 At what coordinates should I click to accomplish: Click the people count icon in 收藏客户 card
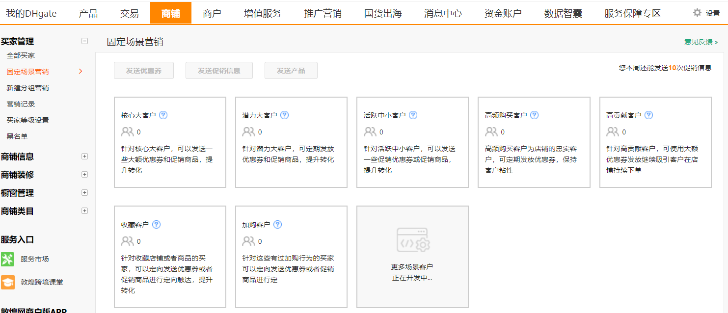(127, 241)
